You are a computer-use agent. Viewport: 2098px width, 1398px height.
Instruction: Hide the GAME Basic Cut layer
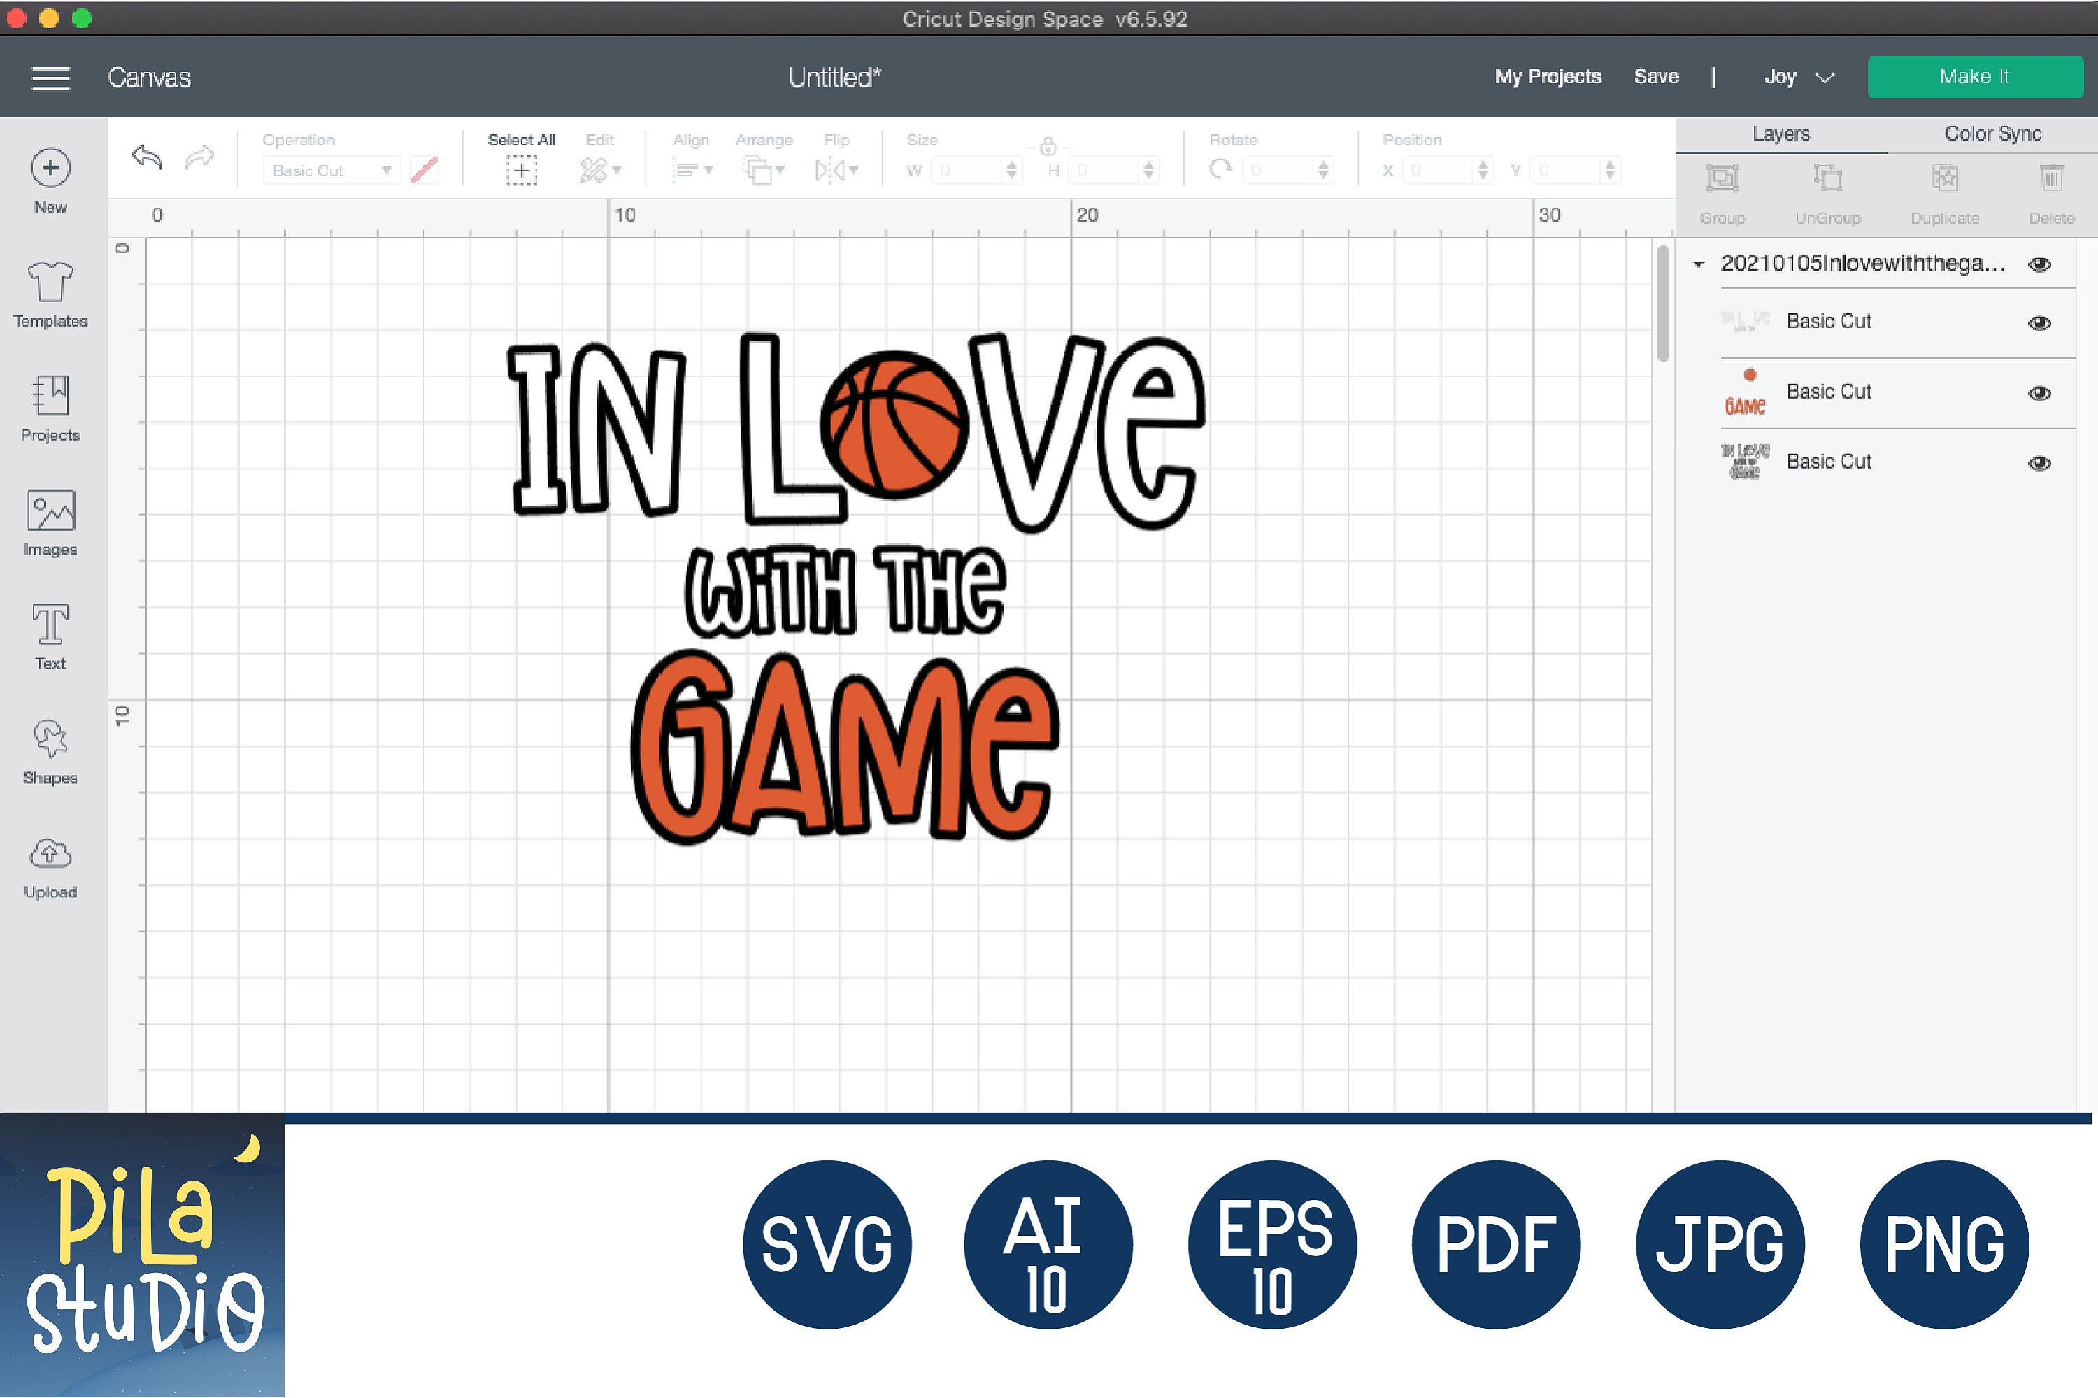(2040, 392)
